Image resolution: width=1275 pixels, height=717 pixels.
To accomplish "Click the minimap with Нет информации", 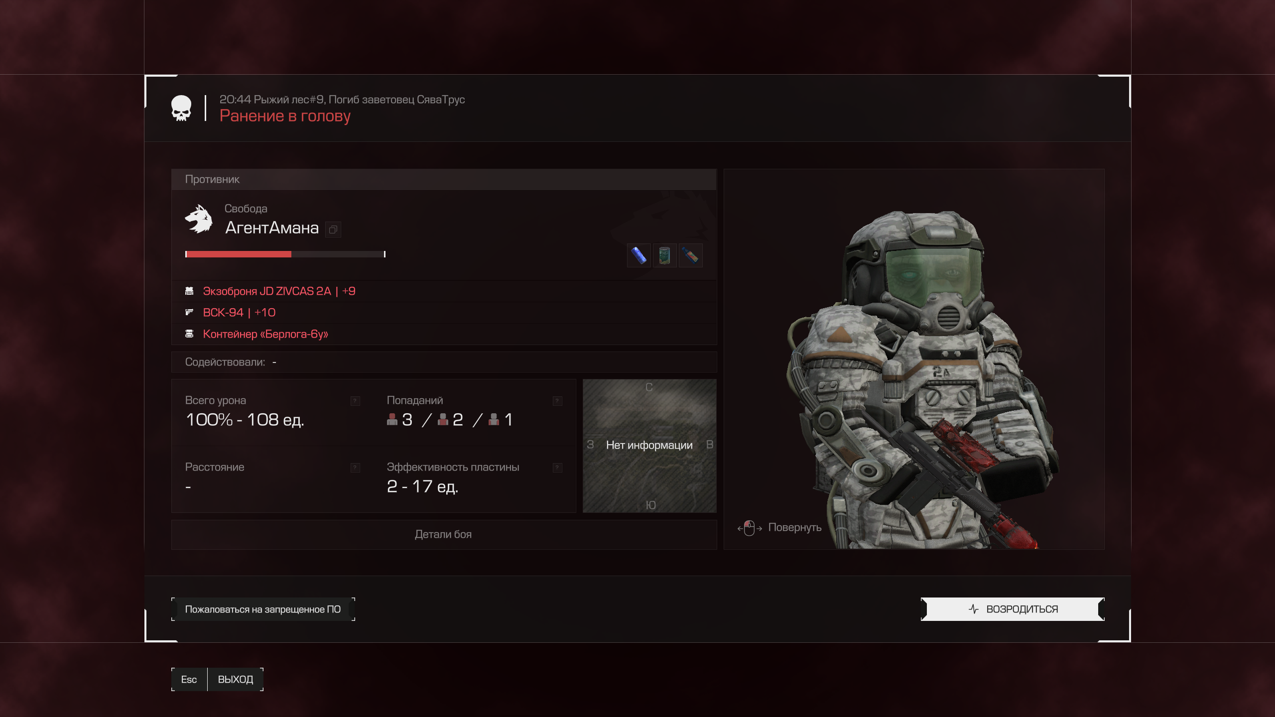I will (x=649, y=446).
